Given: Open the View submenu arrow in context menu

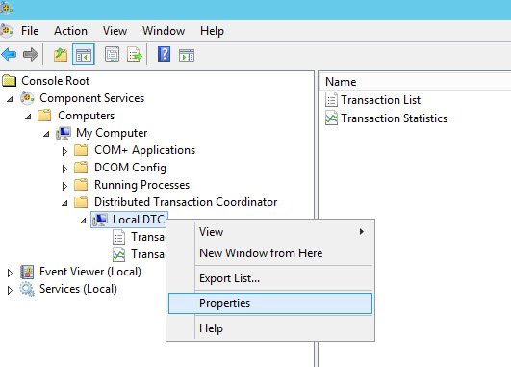Looking at the screenshot, I should pos(362,231).
